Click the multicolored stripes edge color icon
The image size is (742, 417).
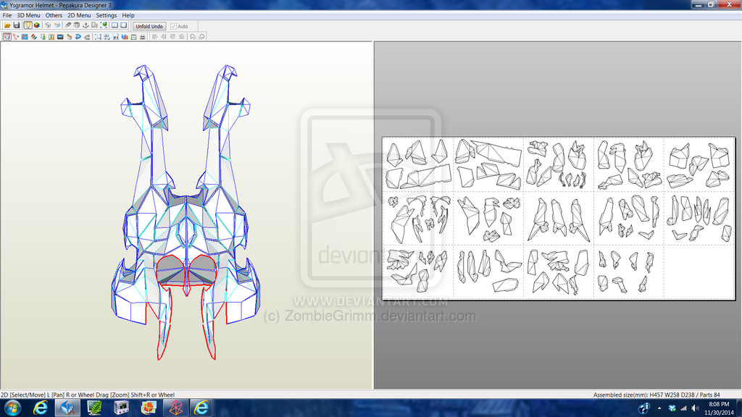[x=33, y=37]
